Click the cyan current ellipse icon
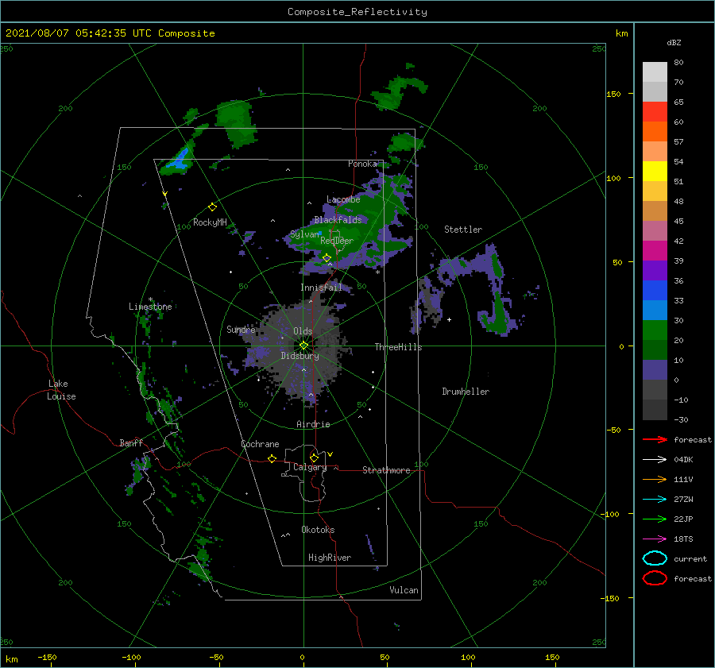Image resolution: width=715 pixels, height=668 pixels. [655, 558]
